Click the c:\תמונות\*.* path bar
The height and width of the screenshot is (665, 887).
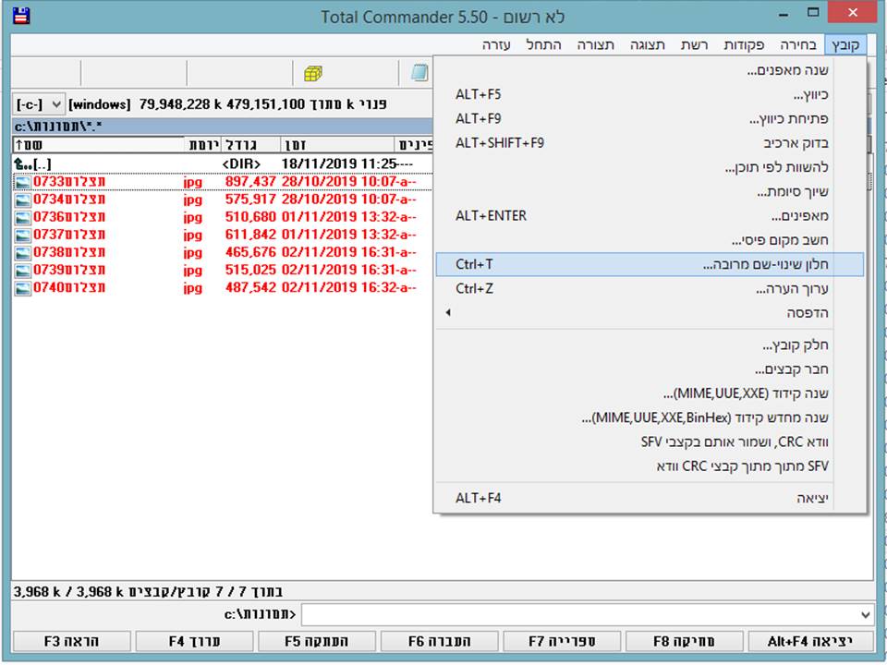[223, 127]
